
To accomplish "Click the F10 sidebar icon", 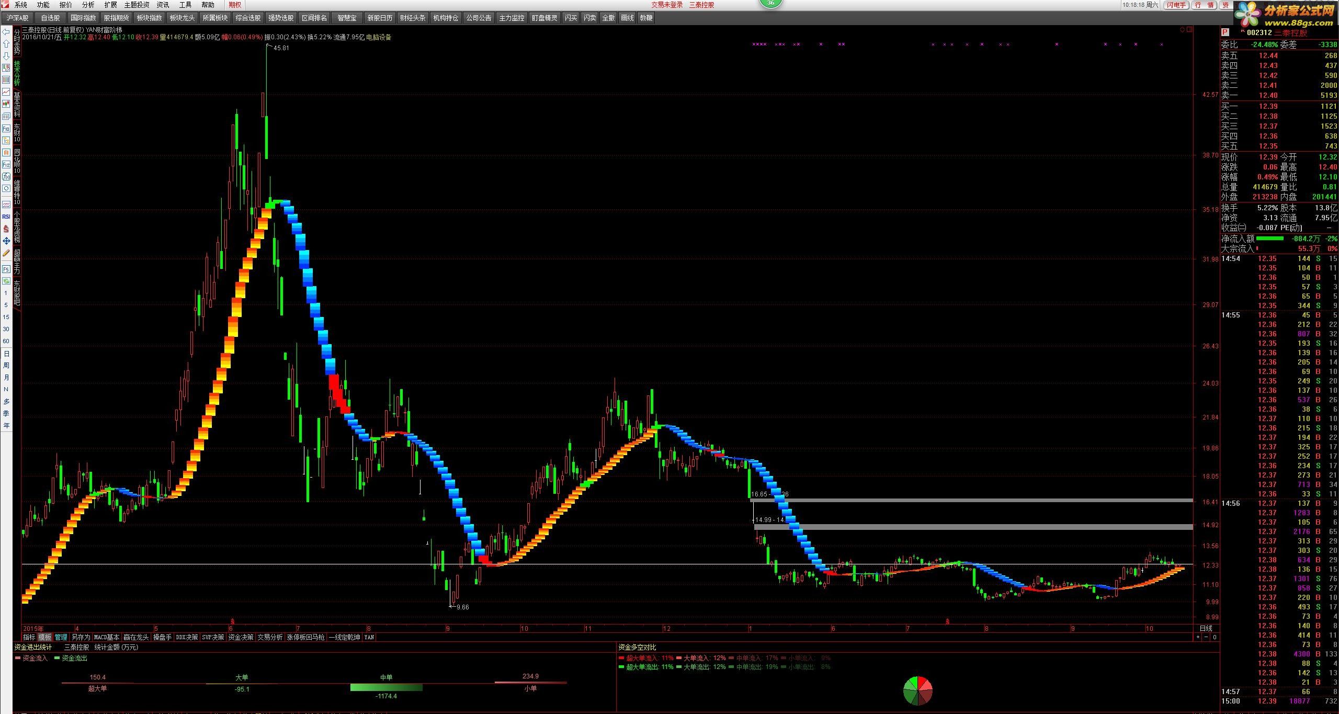I will (x=6, y=128).
